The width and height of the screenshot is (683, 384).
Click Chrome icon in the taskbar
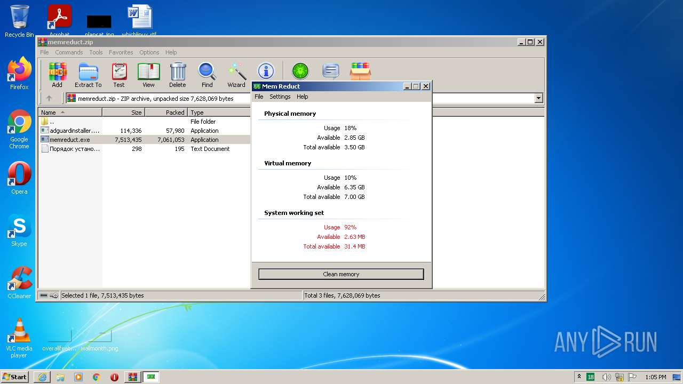97,377
